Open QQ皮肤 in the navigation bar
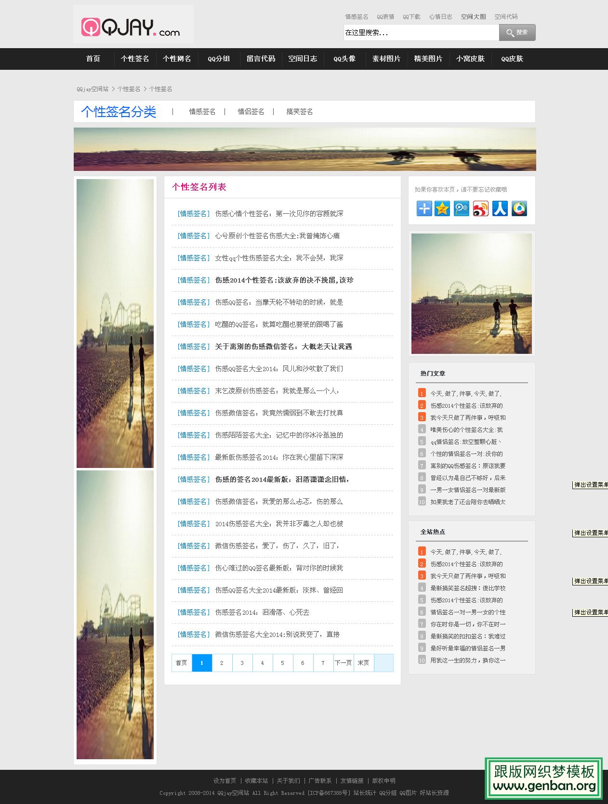 [512, 59]
